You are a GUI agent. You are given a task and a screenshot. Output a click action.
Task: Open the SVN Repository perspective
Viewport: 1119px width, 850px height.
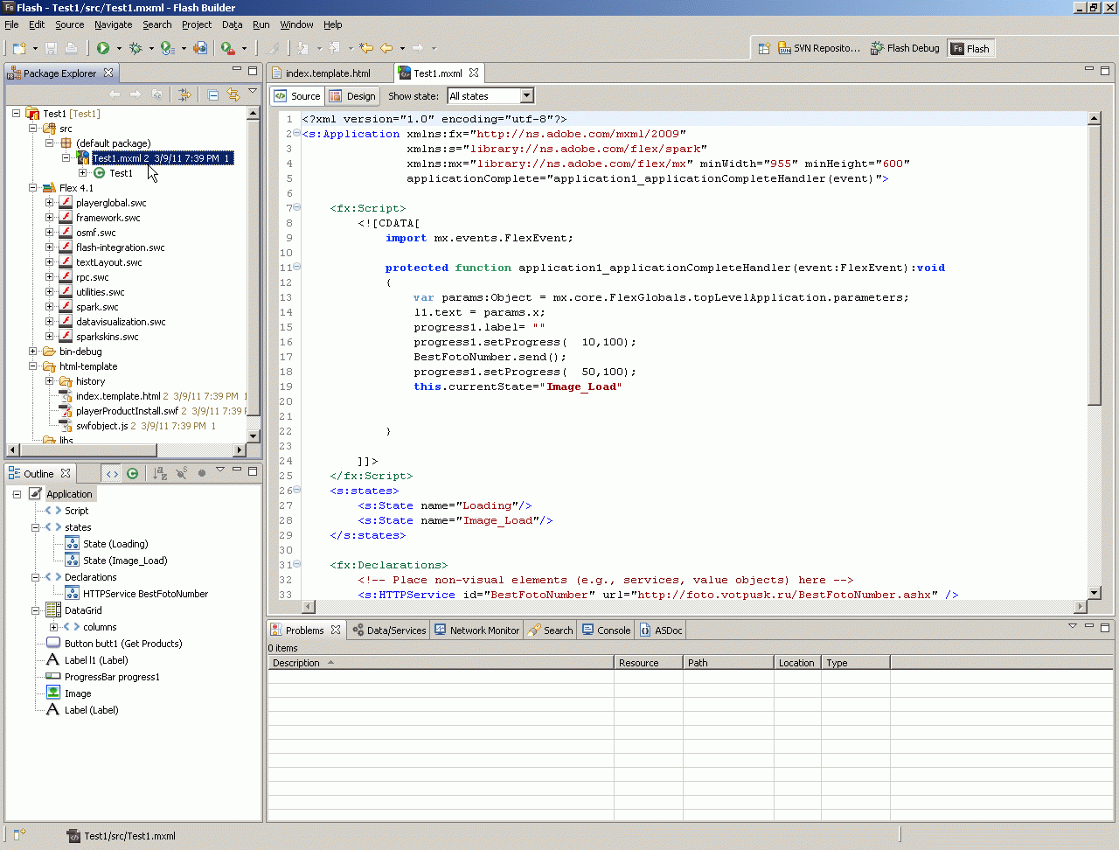[x=817, y=49]
